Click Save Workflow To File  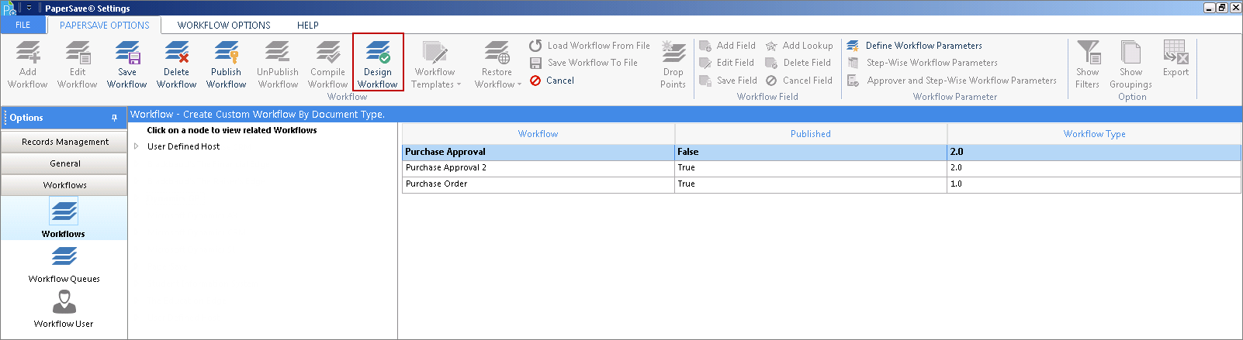coord(583,63)
